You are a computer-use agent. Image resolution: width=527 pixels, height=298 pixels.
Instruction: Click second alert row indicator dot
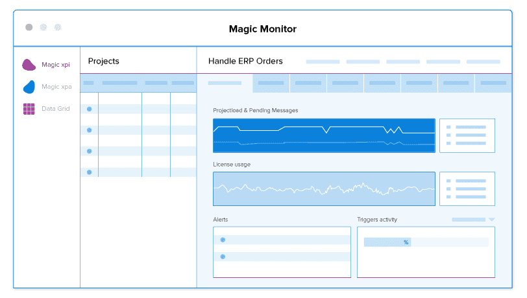point(223,257)
